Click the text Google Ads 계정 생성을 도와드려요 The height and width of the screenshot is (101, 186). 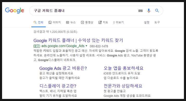click(x=127, y=96)
